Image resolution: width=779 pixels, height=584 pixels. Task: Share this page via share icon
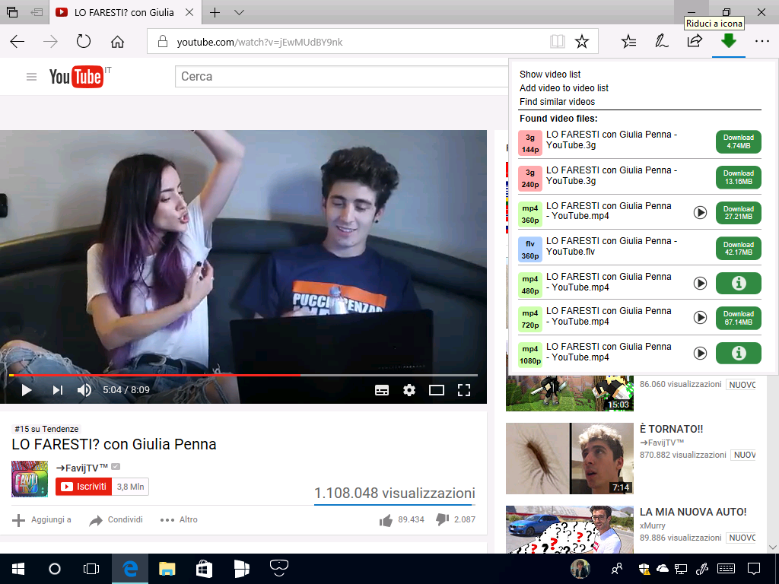[x=695, y=42]
